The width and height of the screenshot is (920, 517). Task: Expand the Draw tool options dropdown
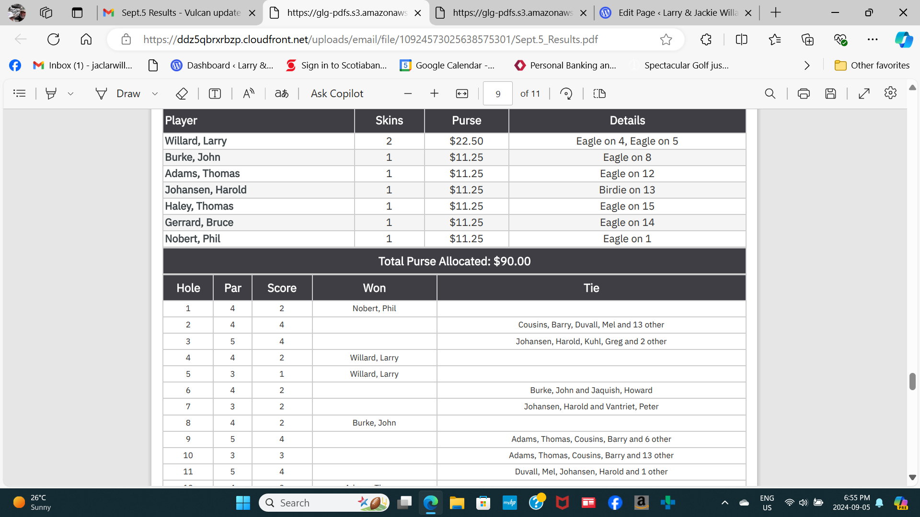(x=155, y=94)
